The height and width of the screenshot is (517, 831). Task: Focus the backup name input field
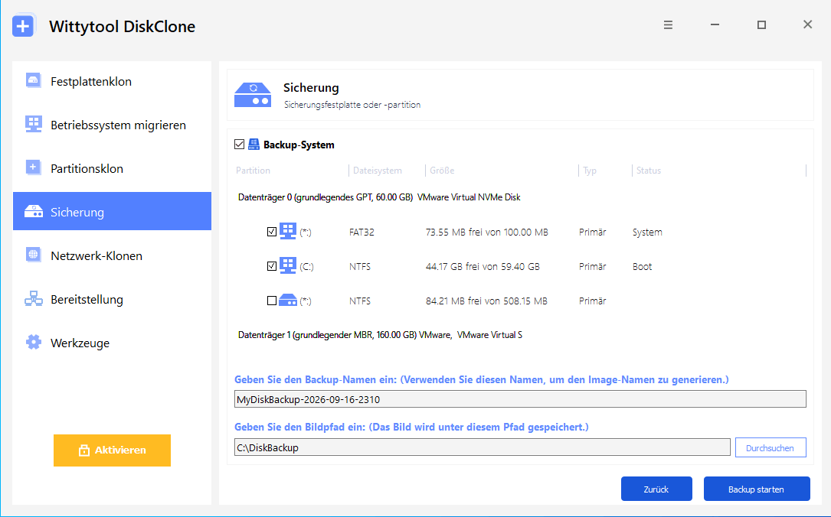tap(520, 399)
